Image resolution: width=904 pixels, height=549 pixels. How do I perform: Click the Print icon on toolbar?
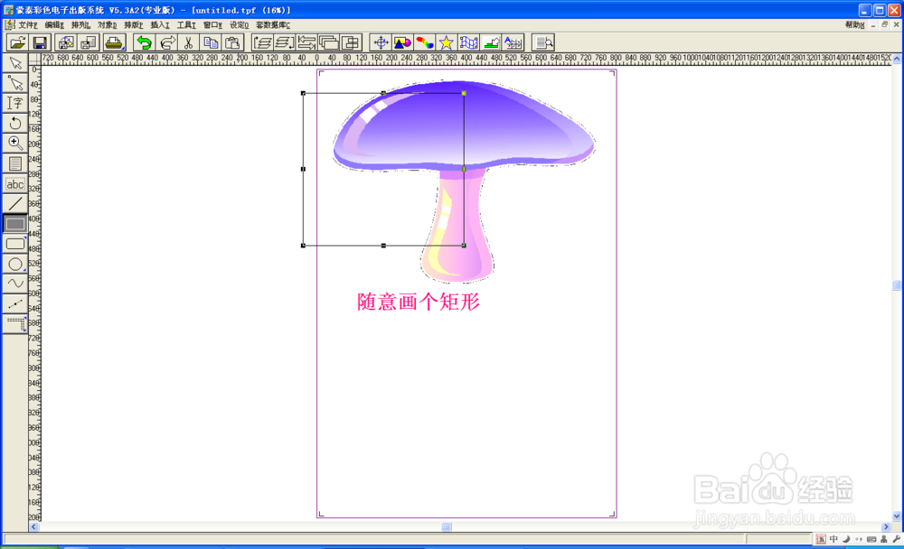114,42
